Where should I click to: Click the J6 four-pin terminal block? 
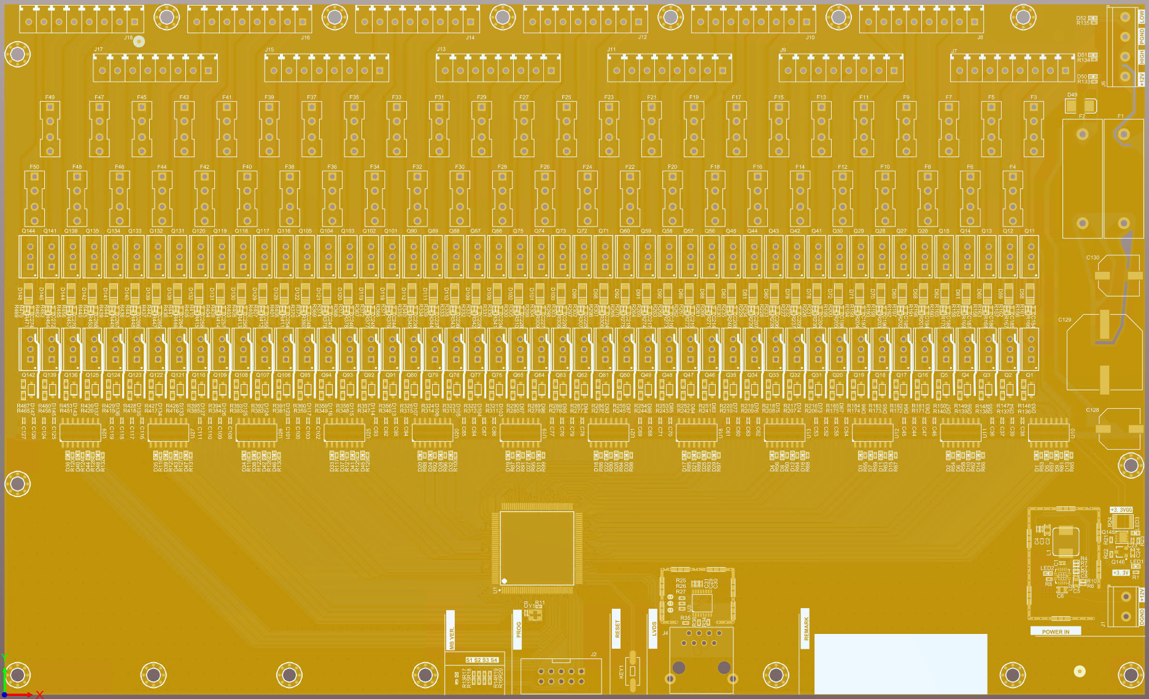pyautogui.click(x=1124, y=47)
